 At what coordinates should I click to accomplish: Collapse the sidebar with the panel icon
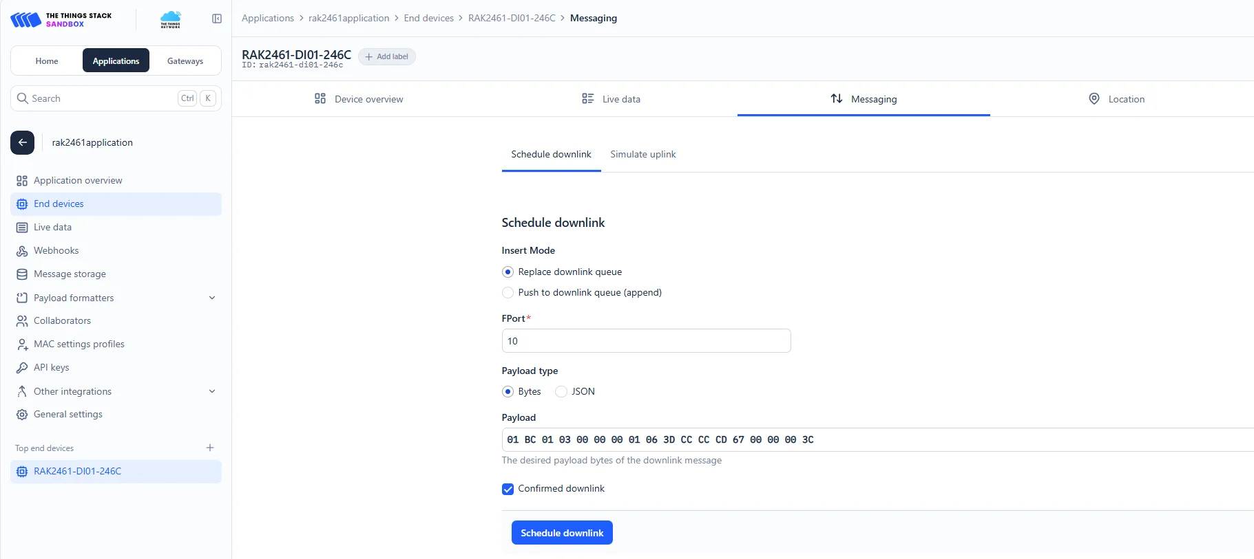tap(217, 19)
